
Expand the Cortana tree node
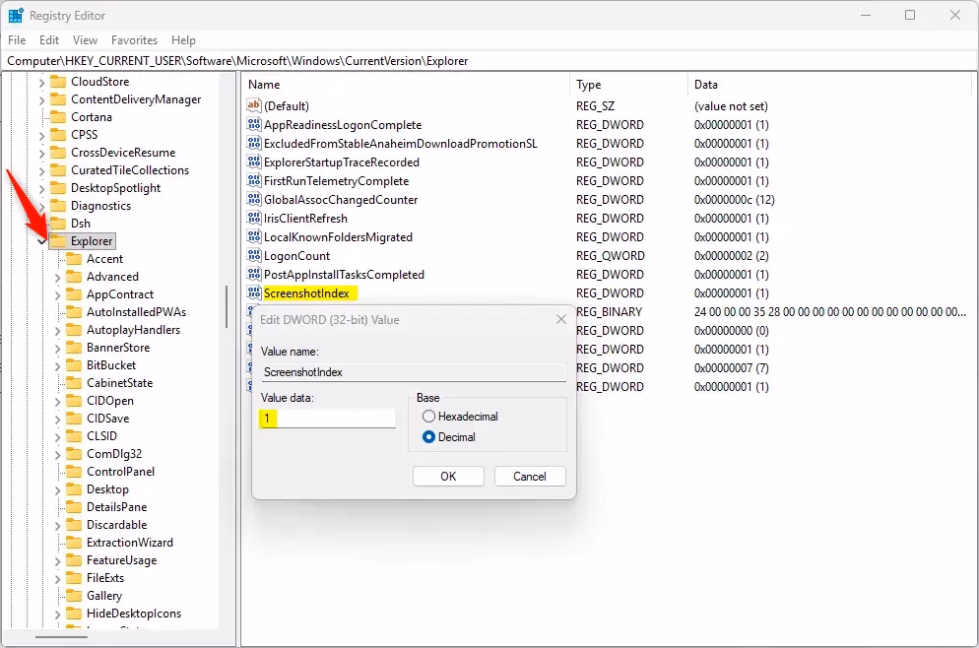tap(41, 117)
